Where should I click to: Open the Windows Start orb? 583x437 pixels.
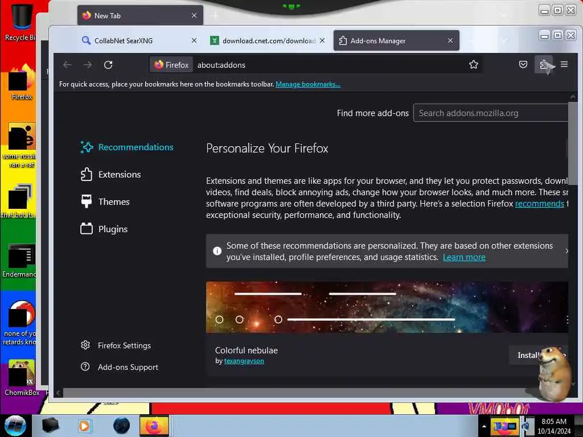coord(15,426)
